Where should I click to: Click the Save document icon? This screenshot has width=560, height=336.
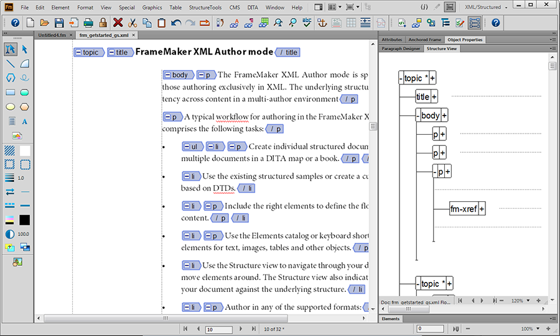[58, 23]
